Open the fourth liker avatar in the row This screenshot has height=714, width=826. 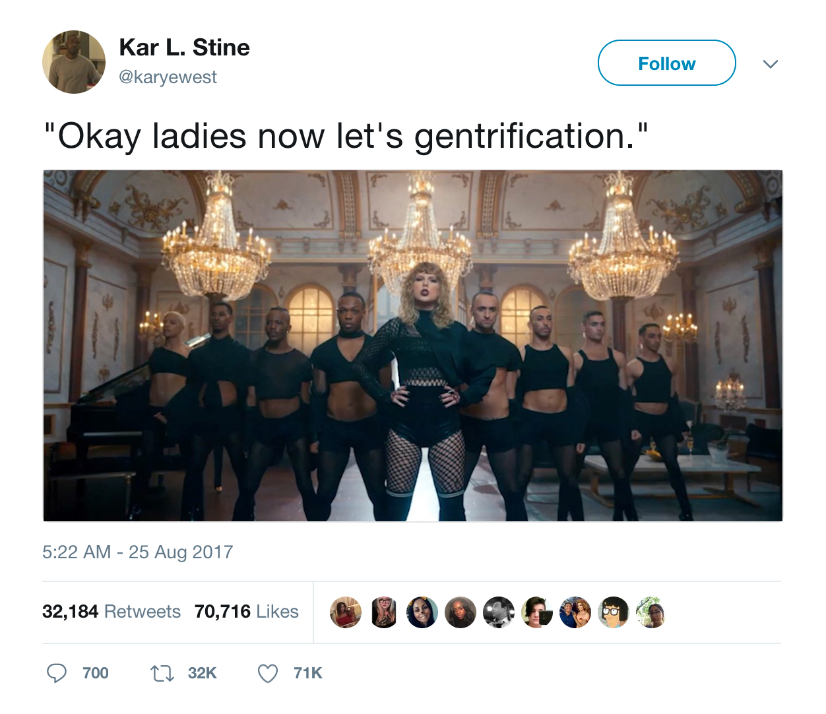[x=461, y=612]
